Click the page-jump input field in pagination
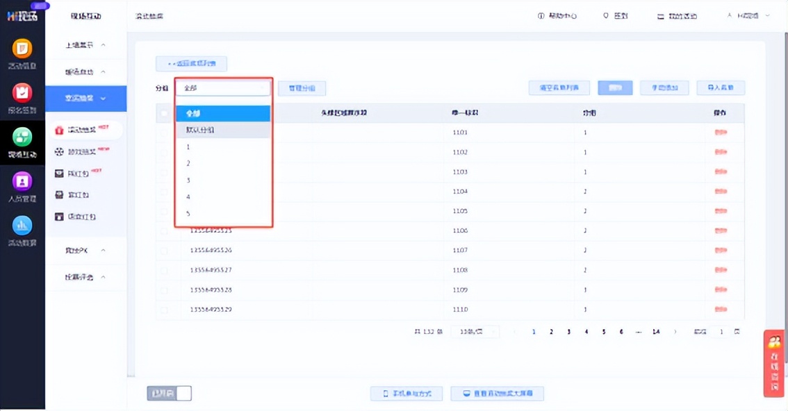The height and width of the screenshot is (411, 788). pos(721,332)
